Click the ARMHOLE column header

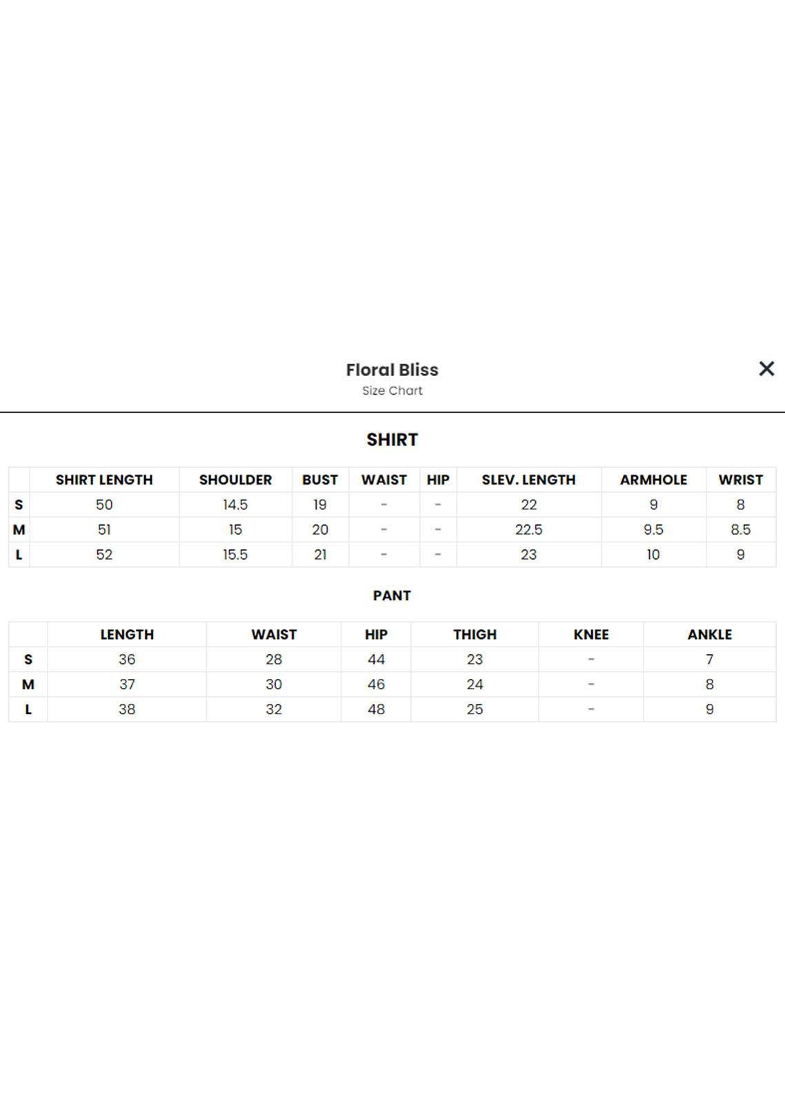coord(653,480)
